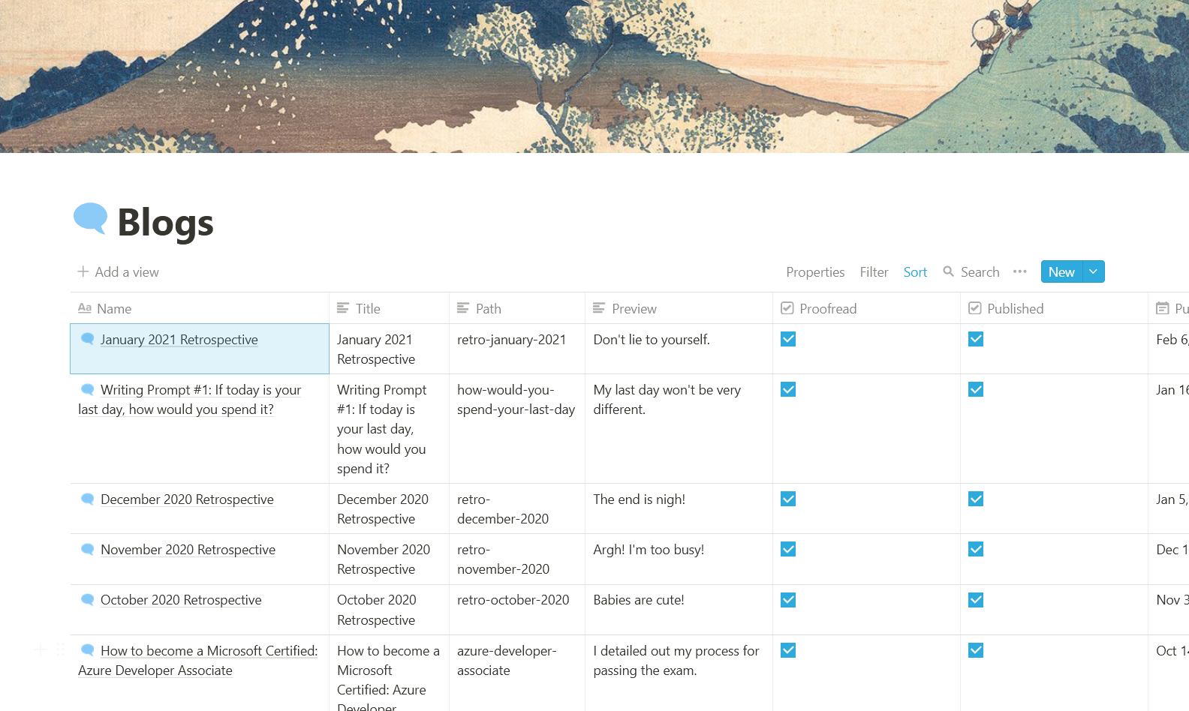
Task: Create a new entry with the New button
Action: (x=1061, y=271)
